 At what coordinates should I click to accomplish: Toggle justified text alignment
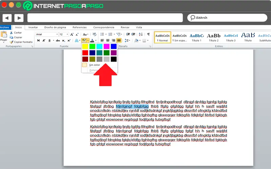tap(119, 41)
